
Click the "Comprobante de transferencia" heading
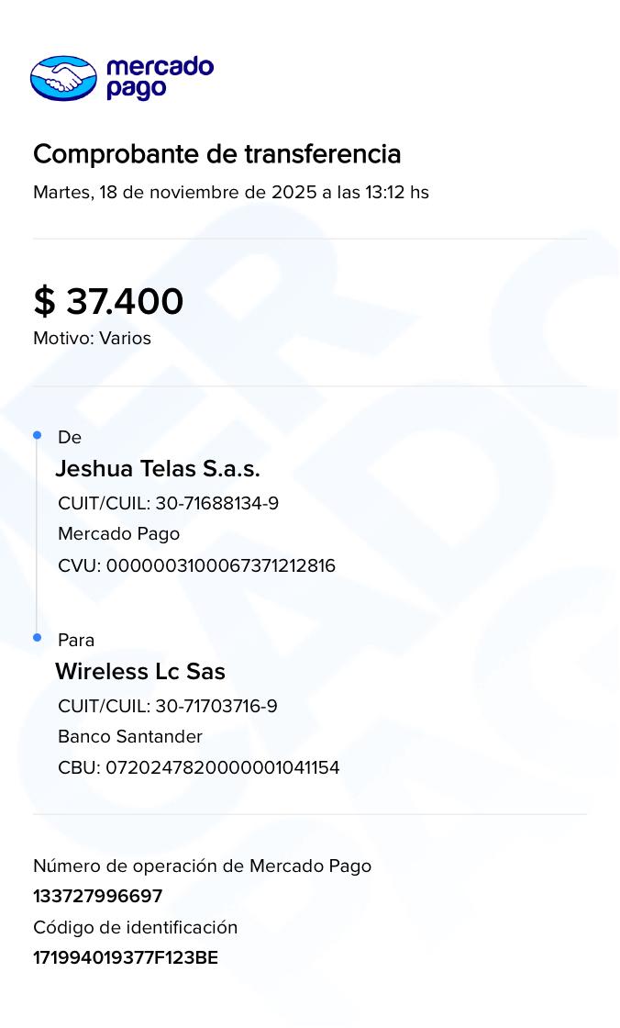(216, 154)
